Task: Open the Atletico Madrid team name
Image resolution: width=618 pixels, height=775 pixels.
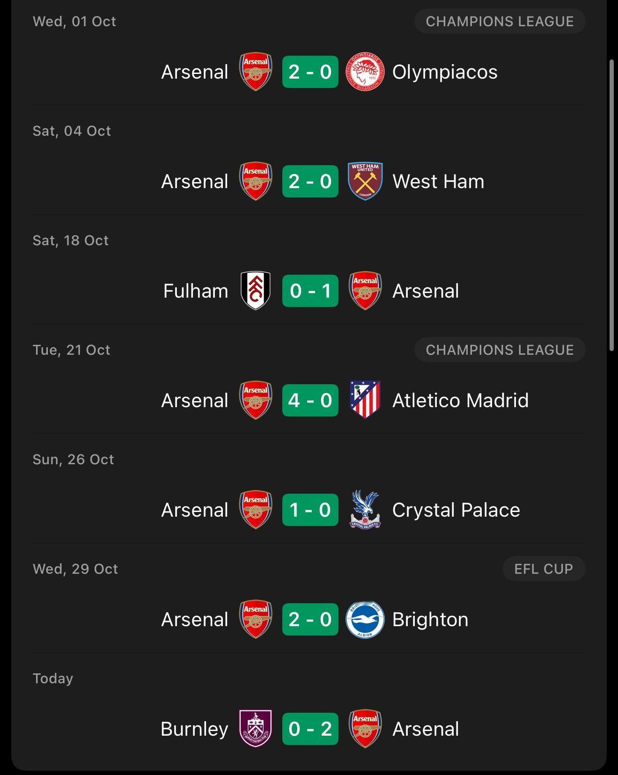Action: pyautogui.click(x=460, y=400)
